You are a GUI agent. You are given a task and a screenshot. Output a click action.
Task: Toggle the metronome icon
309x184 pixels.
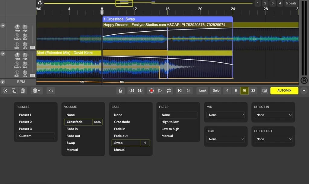click(x=120, y=91)
